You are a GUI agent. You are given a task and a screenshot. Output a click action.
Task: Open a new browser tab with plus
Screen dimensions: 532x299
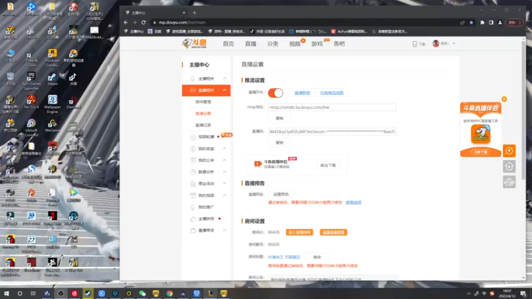tap(194, 13)
